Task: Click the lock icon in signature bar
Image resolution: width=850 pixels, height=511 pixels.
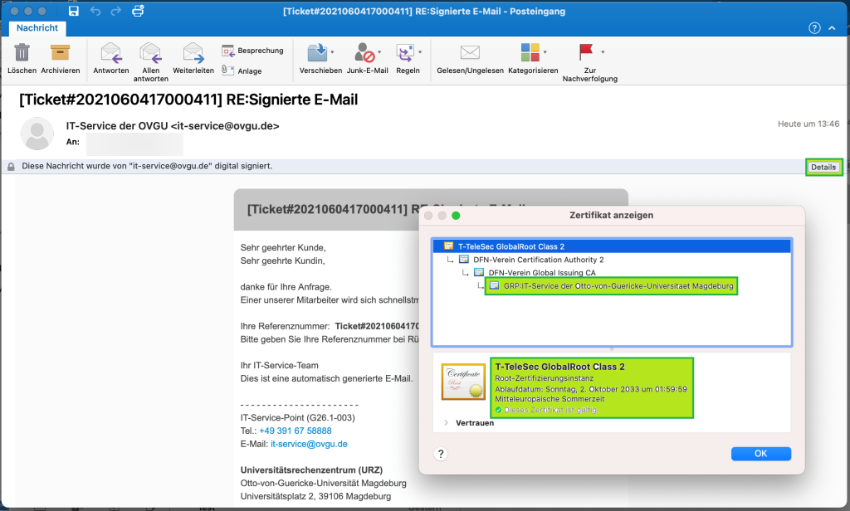Action: tap(11, 167)
